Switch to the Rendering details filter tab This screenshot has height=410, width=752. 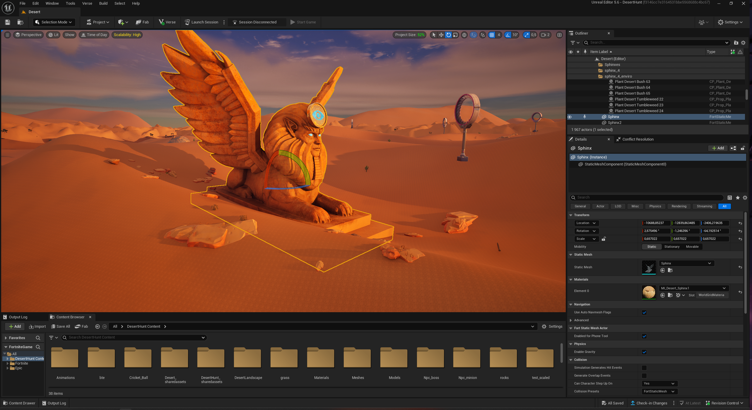[679, 206]
